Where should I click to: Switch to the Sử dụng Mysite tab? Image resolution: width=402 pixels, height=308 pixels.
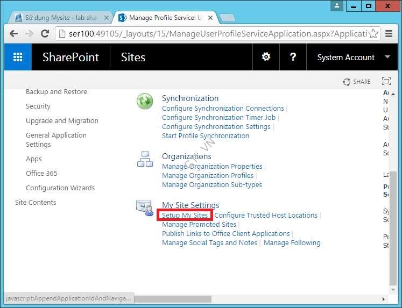tap(61, 18)
